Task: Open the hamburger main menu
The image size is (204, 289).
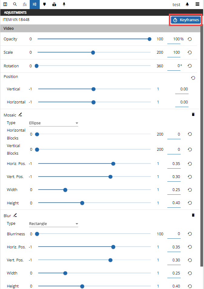Action: coord(197,5)
